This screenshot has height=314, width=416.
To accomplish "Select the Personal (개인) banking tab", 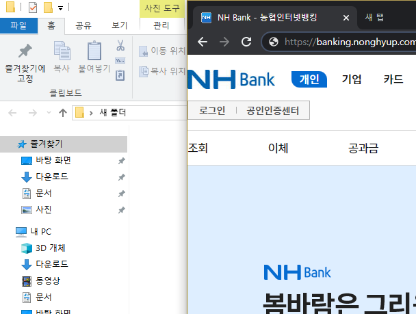I will [309, 79].
